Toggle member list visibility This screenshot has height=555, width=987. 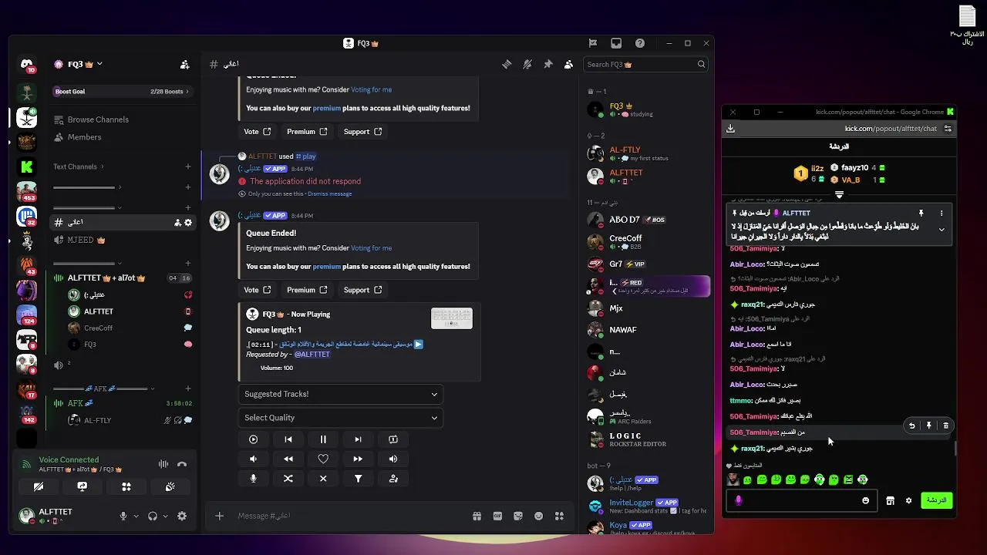point(569,65)
